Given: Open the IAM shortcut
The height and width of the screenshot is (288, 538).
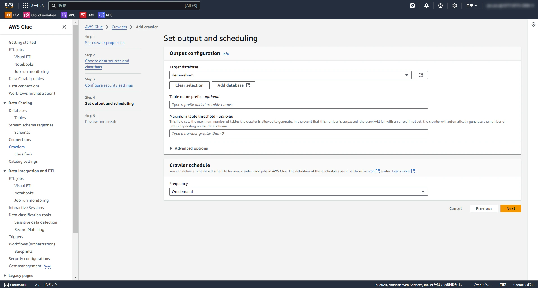Looking at the screenshot, I should 87,15.
